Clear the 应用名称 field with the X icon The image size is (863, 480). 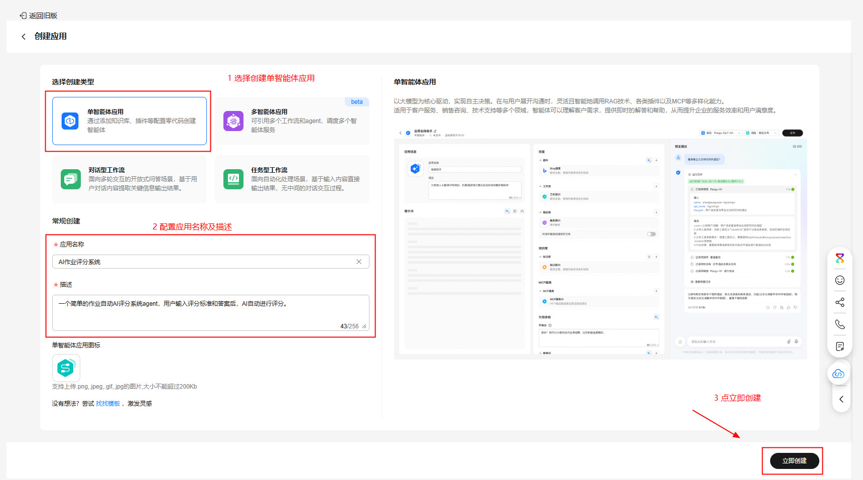[x=359, y=262]
